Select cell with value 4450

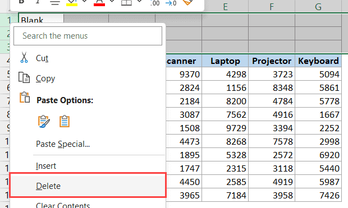[184, 182]
